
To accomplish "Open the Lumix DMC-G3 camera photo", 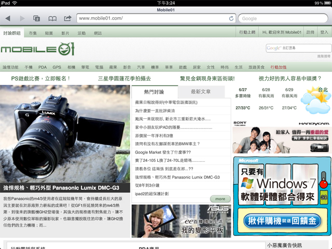I will click(65, 134).
